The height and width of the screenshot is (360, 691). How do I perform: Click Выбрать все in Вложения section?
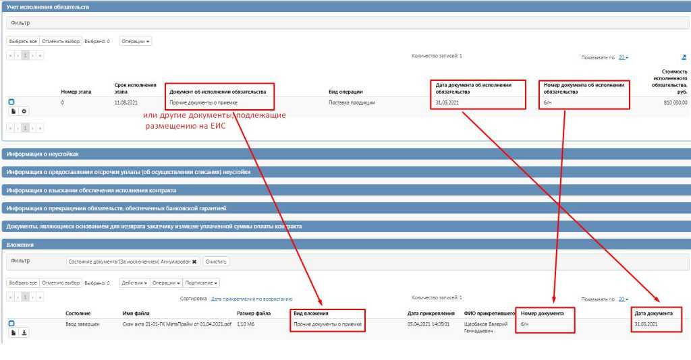click(23, 283)
